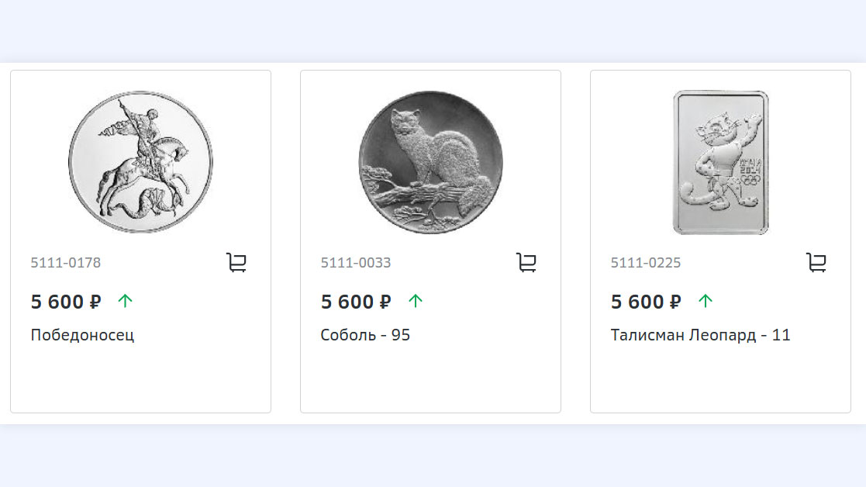Click catalog number 5111-0225

point(646,263)
